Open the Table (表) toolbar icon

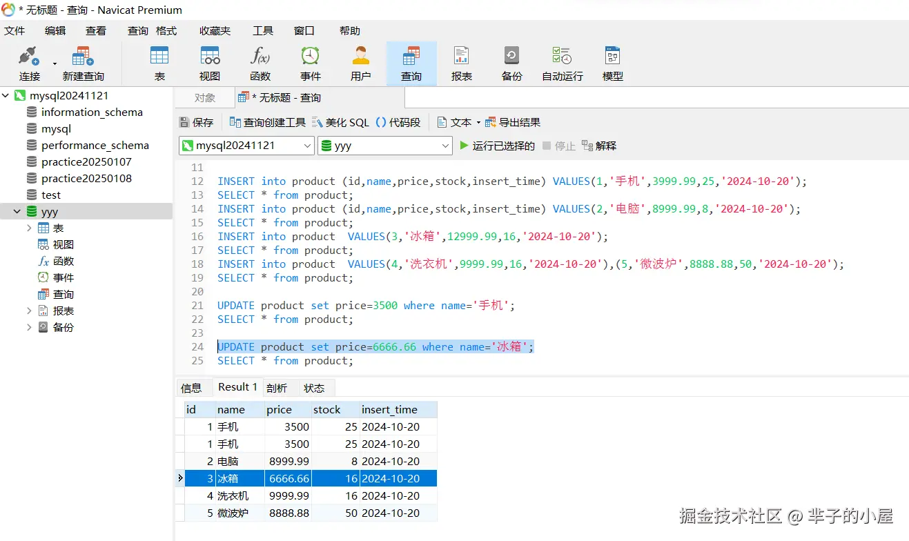[x=159, y=63]
